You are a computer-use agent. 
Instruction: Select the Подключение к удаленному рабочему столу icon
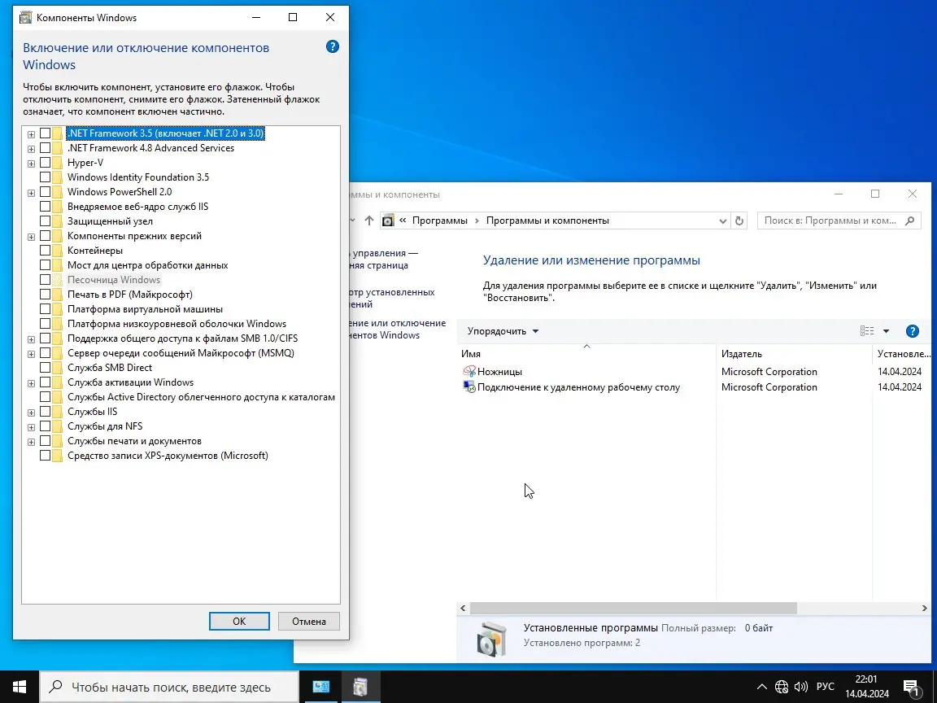point(469,387)
